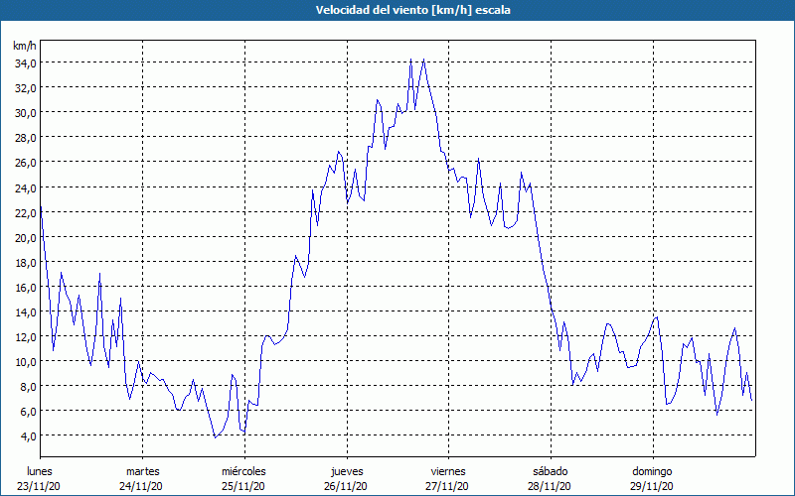795x496 pixels.
Task: Select the 'lunes' day label
Action: click(x=40, y=471)
